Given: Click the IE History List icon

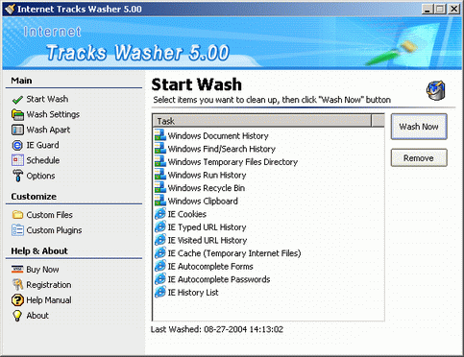Looking at the screenshot, I should coord(160,293).
